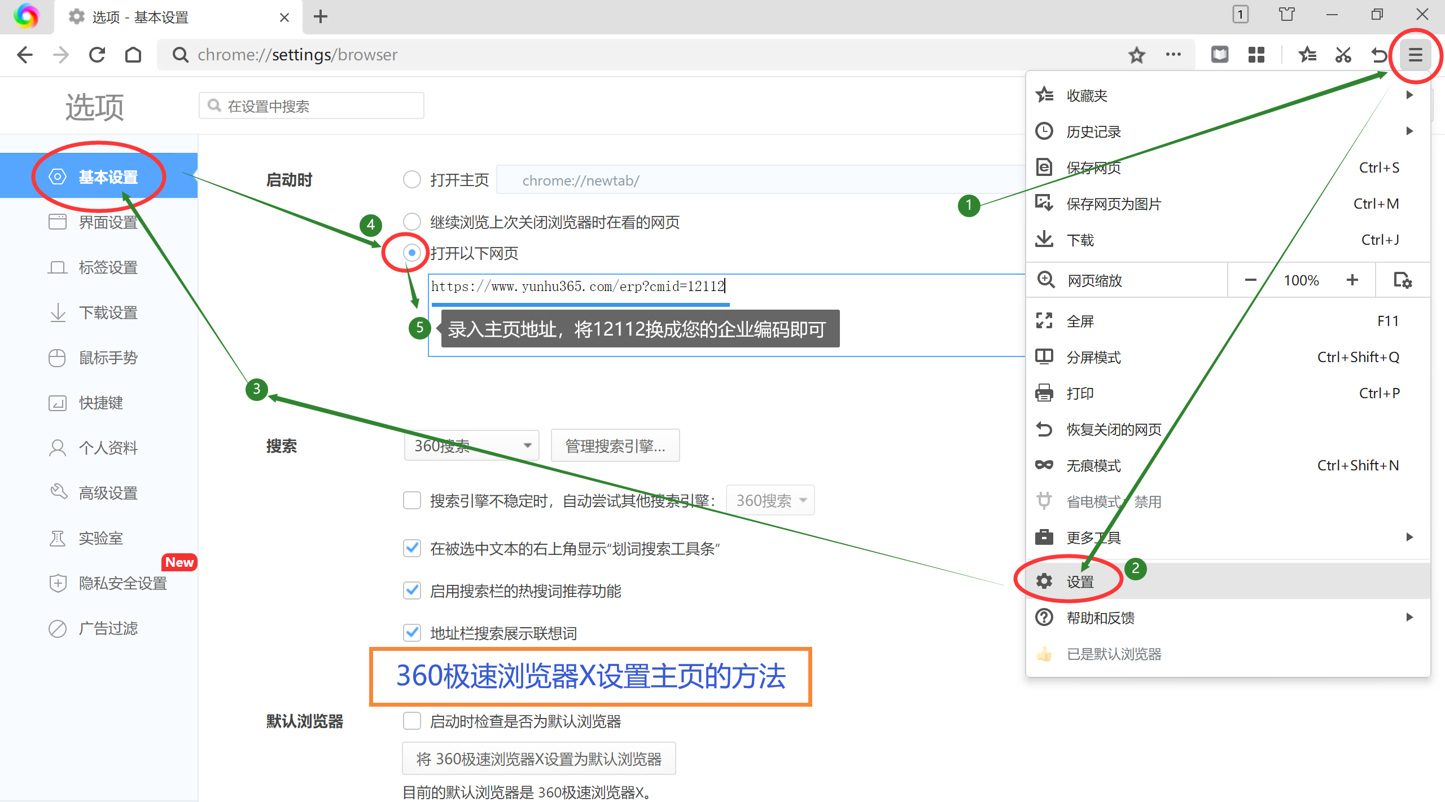Open 实验室 in sidebar
This screenshot has height=802, width=1445.
(x=99, y=538)
